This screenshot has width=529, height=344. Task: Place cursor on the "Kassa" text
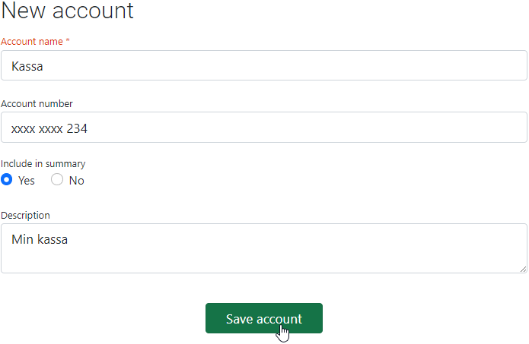coord(27,67)
